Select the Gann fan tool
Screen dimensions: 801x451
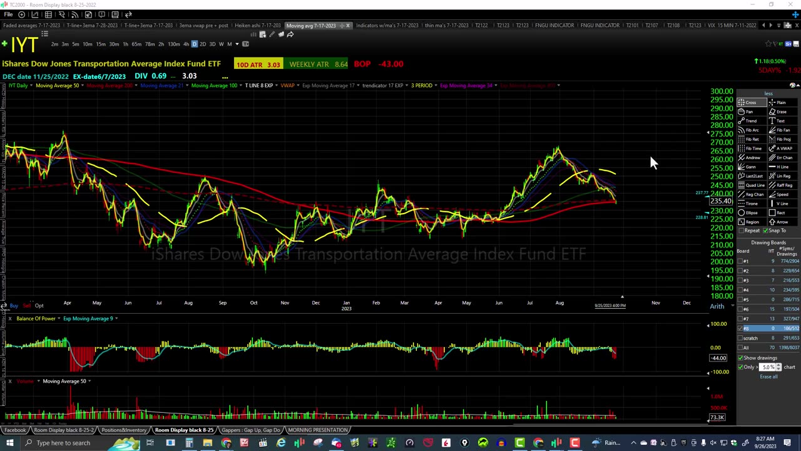[x=752, y=167]
